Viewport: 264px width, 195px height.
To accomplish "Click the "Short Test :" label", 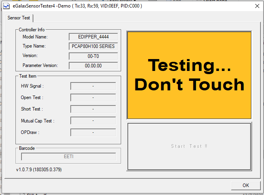I will (32, 109).
